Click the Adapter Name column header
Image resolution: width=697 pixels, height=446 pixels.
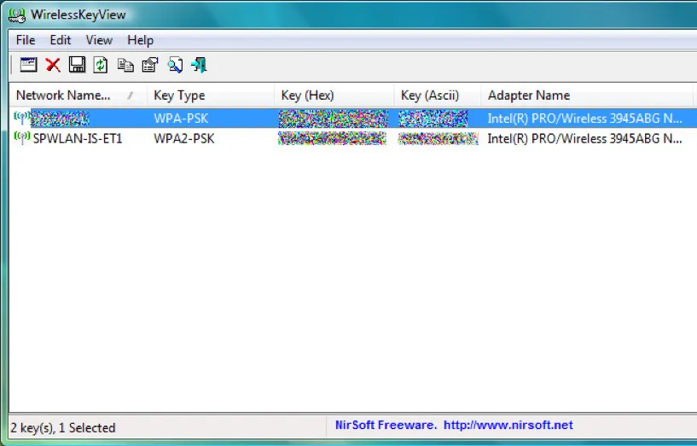pos(529,96)
